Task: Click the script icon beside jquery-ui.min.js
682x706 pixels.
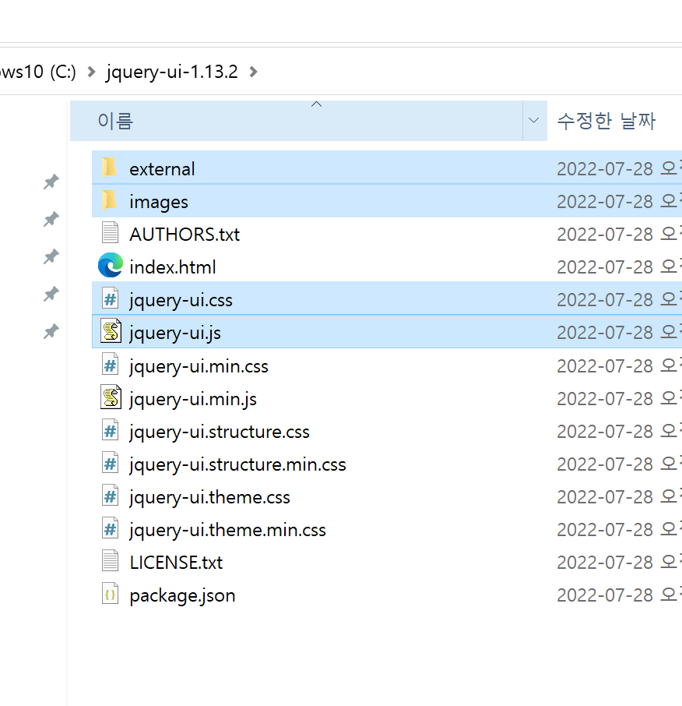Action: point(111,397)
